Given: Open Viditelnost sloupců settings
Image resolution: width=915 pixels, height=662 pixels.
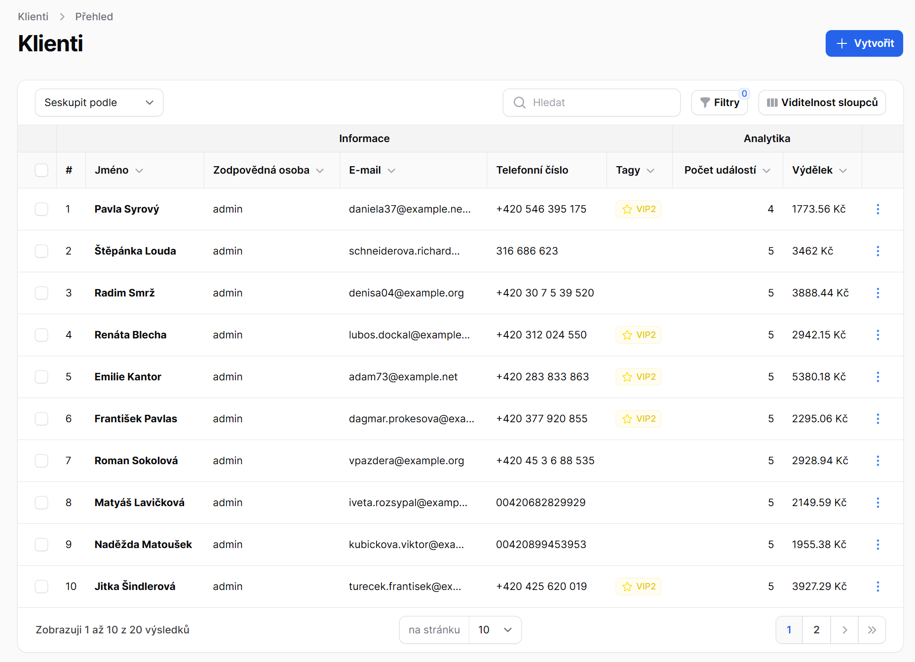Looking at the screenshot, I should pyautogui.click(x=822, y=103).
